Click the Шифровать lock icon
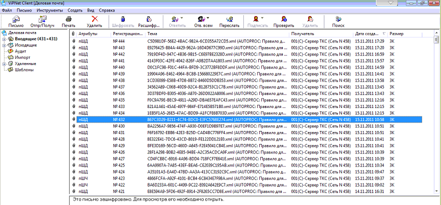441x205 pixels. pyautogui.click(x=123, y=19)
